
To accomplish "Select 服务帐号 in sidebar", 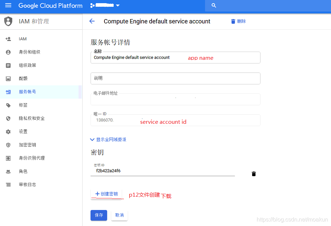I will point(41,92).
